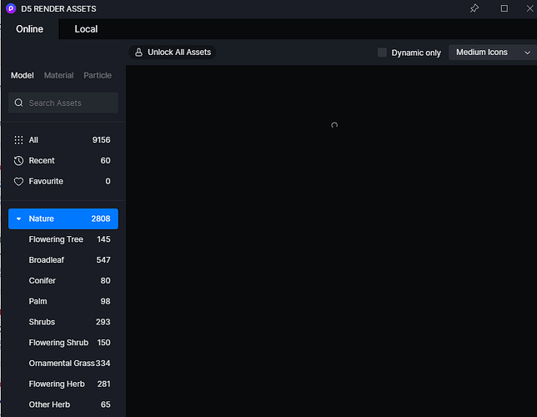Click the D5 Render logo icon

pyautogui.click(x=11, y=8)
